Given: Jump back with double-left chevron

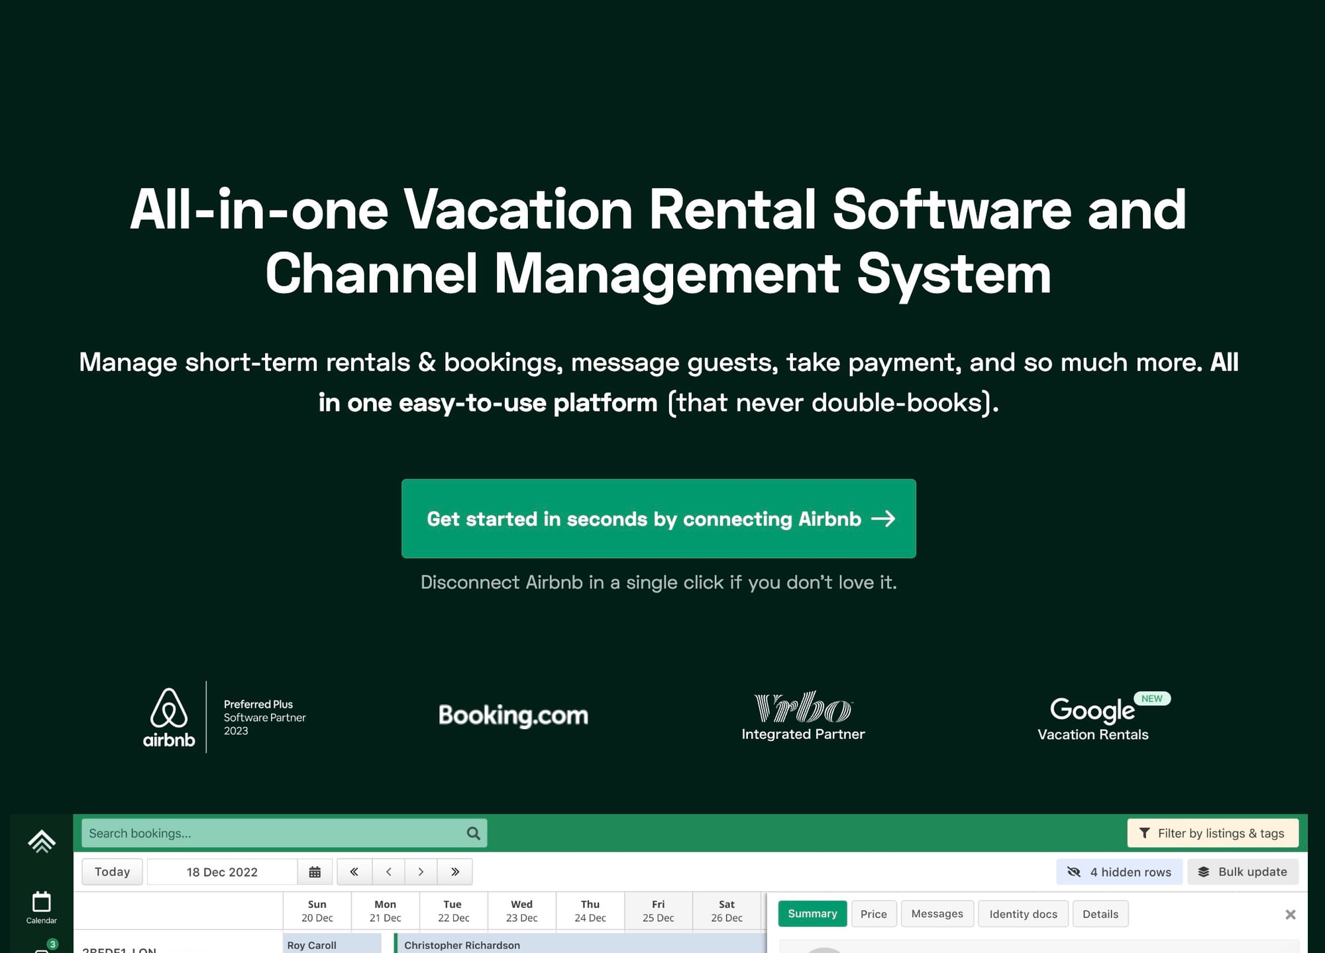Looking at the screenshot, I should click(354, 872).
